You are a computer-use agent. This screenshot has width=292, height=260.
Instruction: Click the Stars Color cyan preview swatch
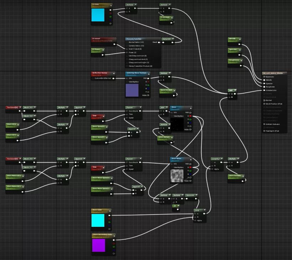[x=98, y=220]
